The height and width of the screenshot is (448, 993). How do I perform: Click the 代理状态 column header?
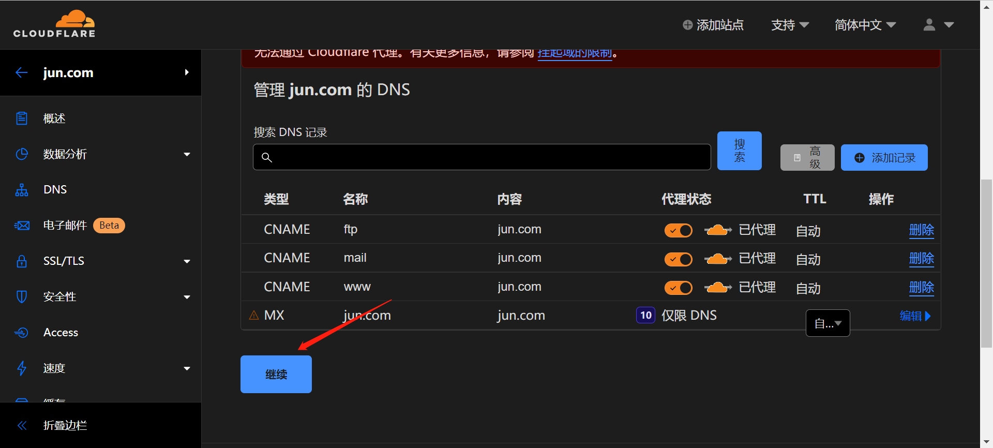coord(686,199)
